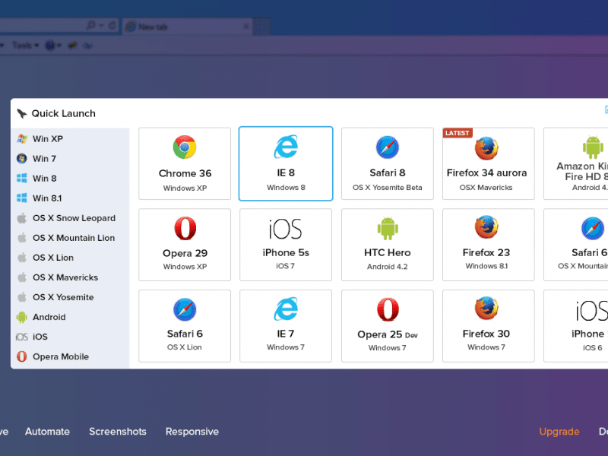Select Win 8 in the sidebar
The image size is (608, 456).
(x=70, y=179)
